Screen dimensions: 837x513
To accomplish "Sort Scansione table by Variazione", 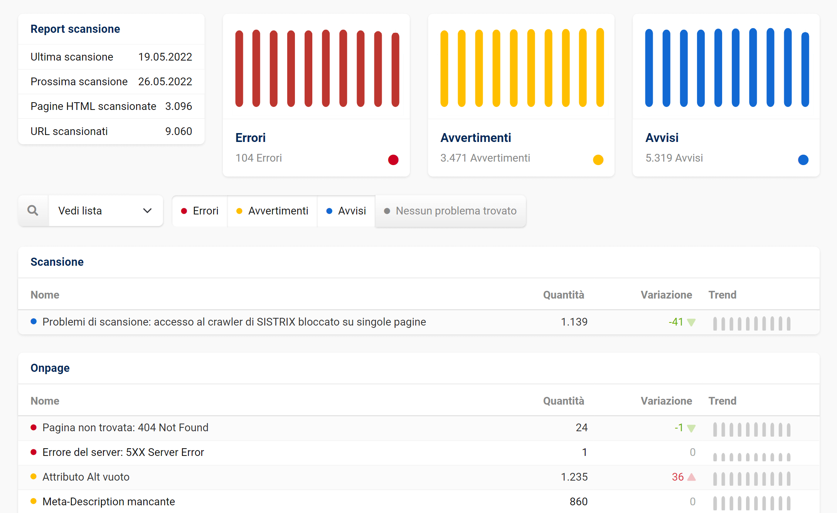I will point(666,295).
